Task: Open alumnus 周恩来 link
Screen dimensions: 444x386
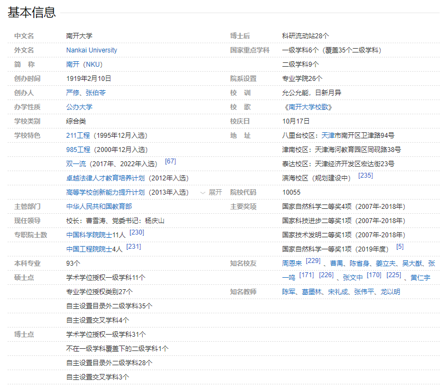Action: (x=292, y=264)
